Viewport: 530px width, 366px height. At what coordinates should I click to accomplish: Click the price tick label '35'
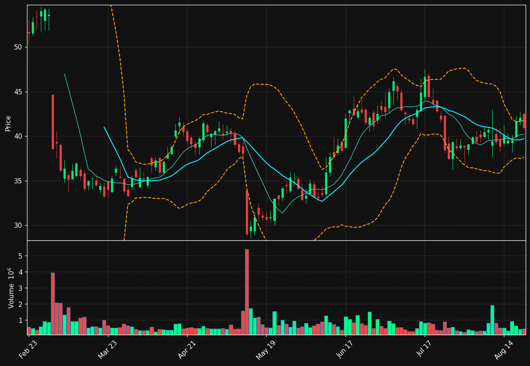(x=18, y=181)
